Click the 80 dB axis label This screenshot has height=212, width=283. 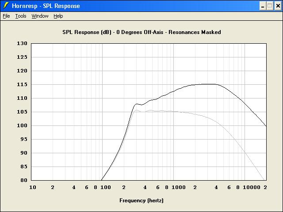[23, 180]
